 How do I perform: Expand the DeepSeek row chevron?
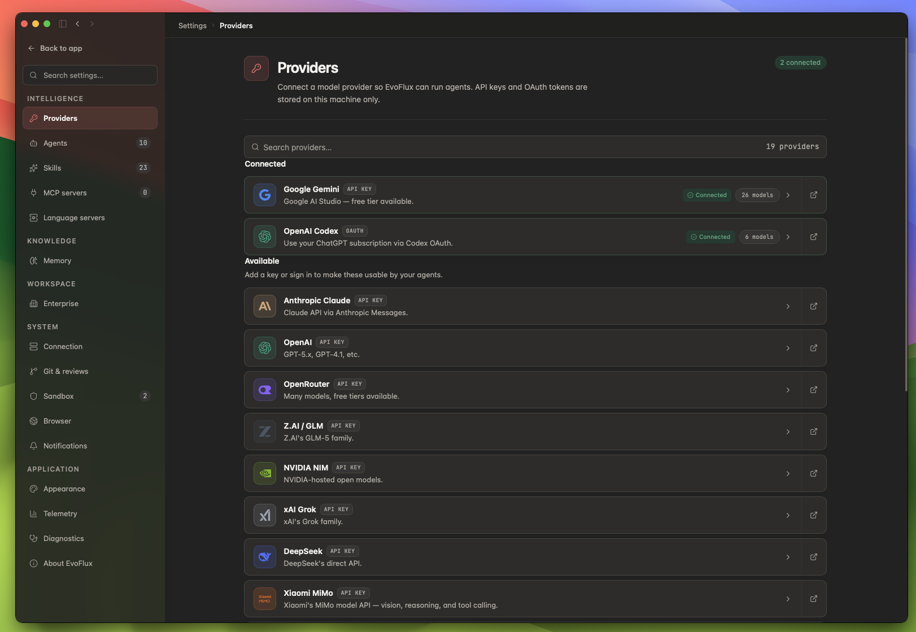pos(788,557)
